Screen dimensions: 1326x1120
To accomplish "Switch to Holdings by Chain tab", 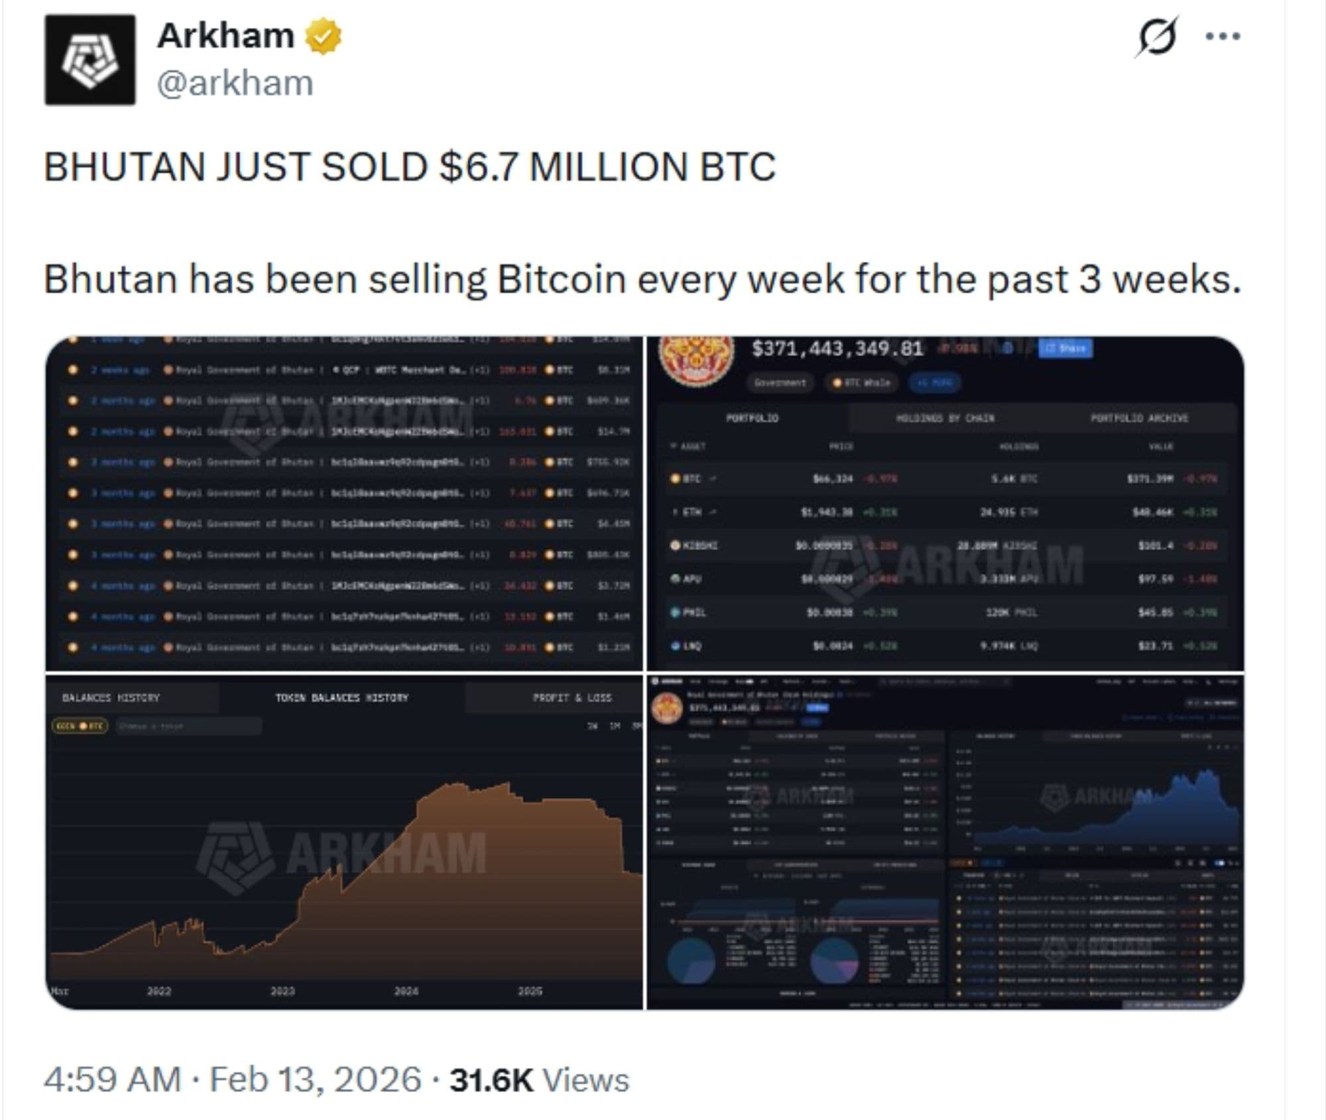I will click(945, 418).
